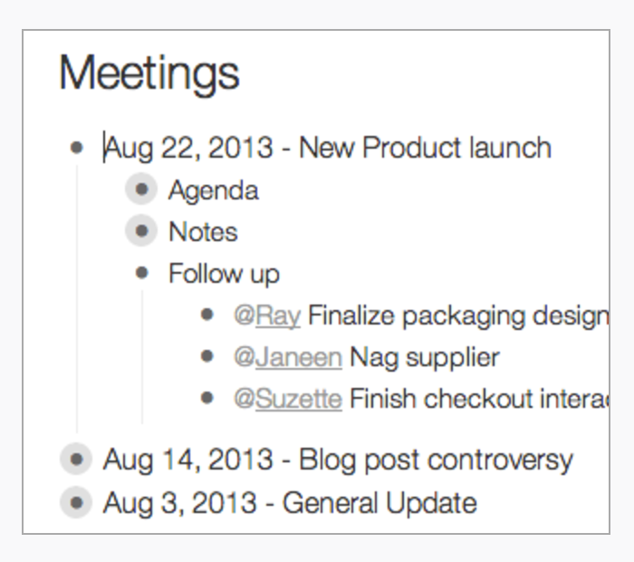Expand the collapsed Notes bullet

click(x=141, y=230)
